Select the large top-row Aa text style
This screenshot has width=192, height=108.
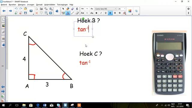coord(82,9)
